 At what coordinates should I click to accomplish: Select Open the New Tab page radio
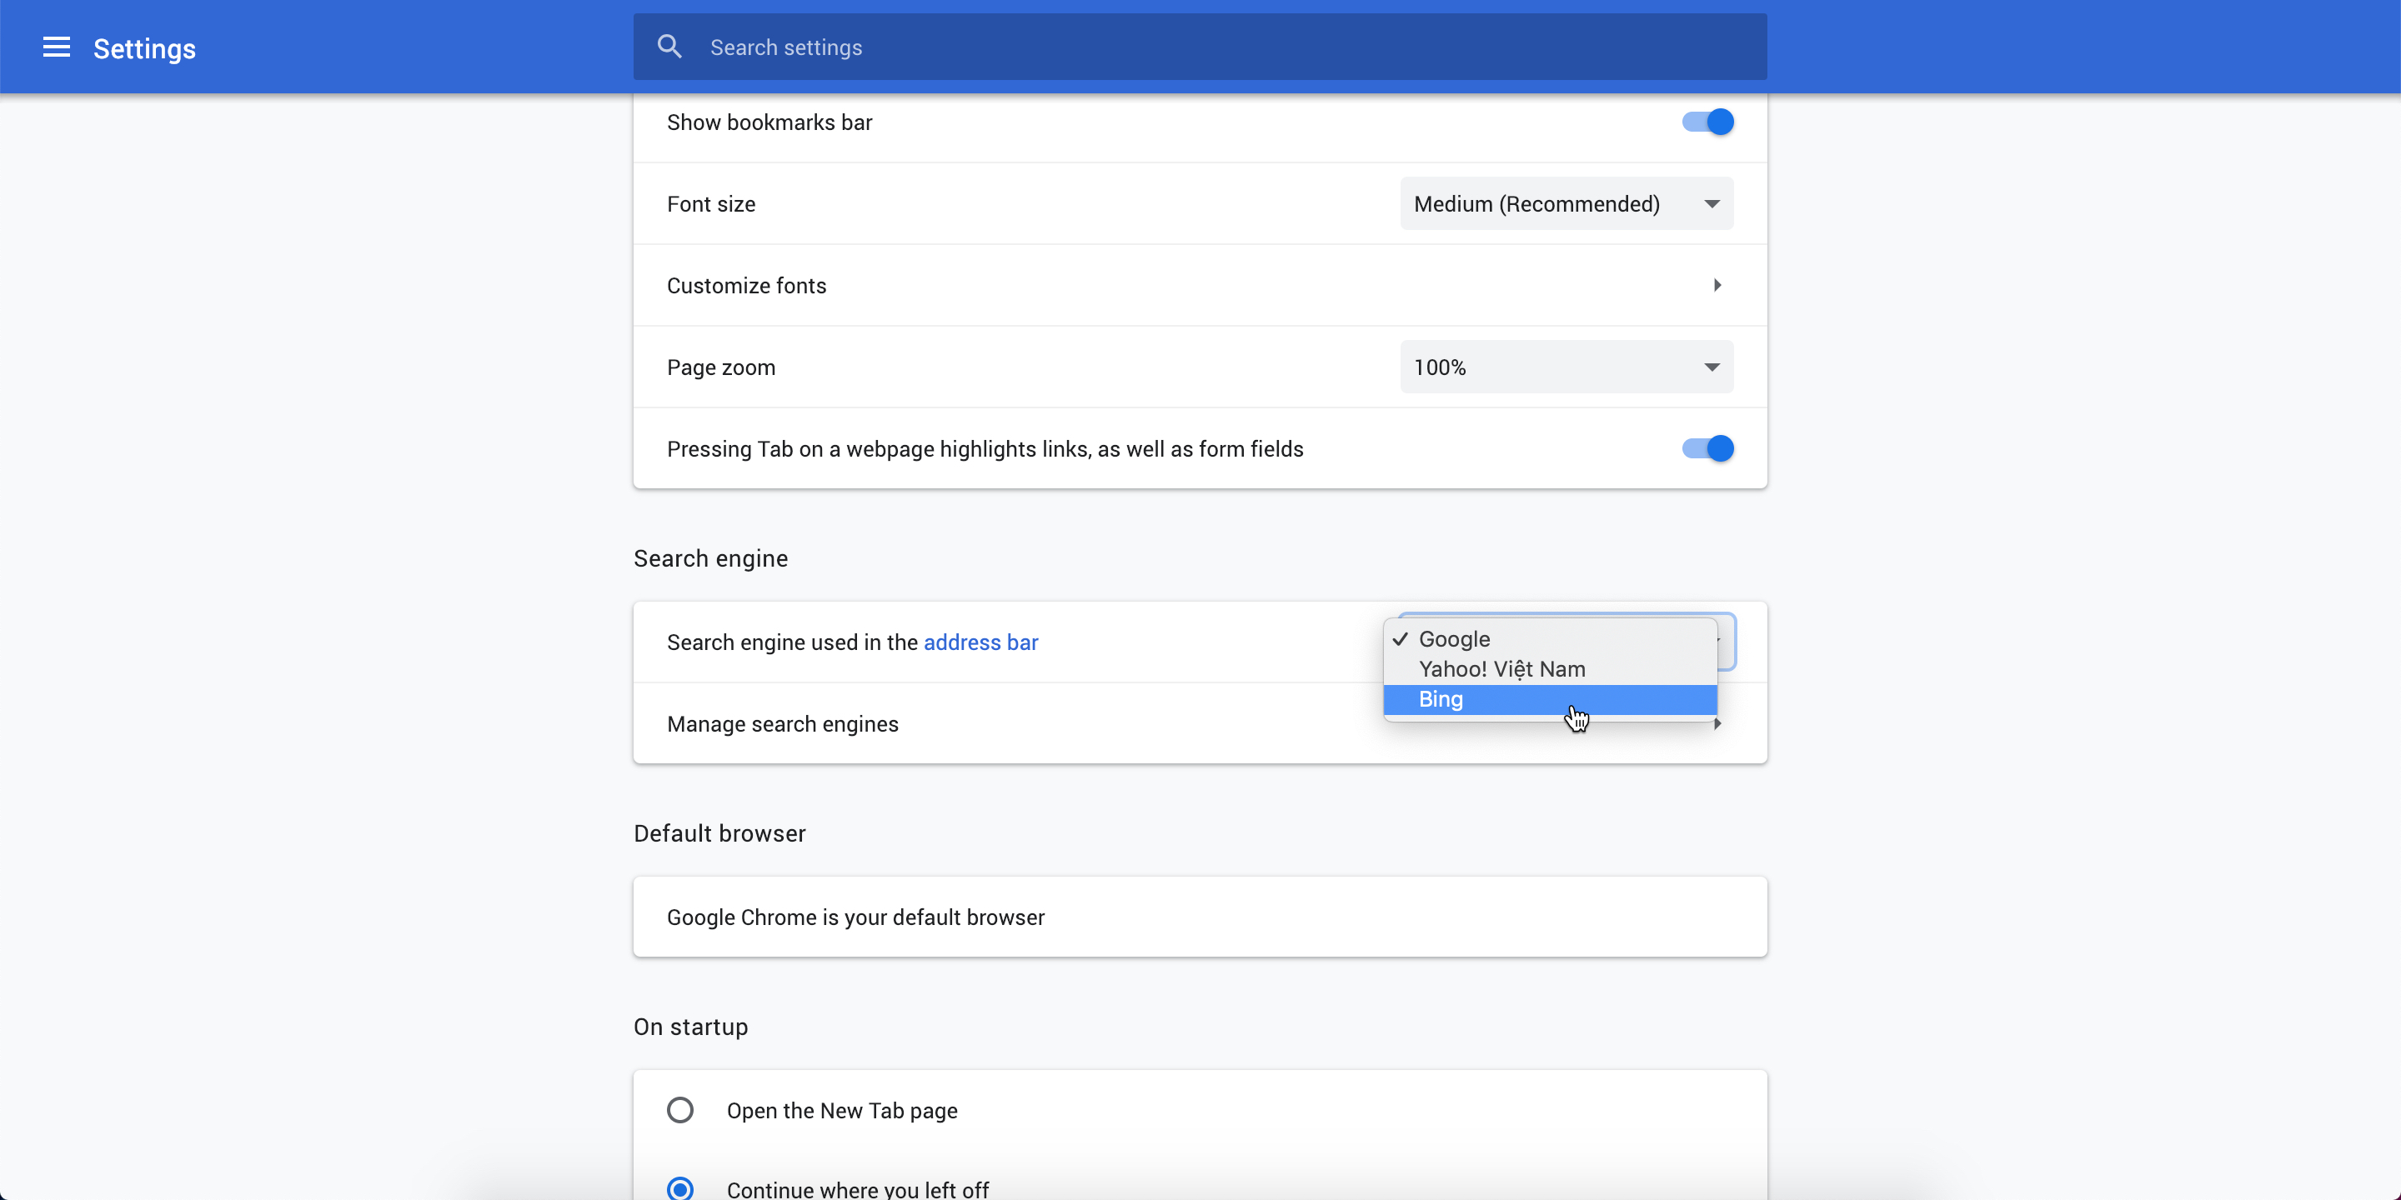click(680, 1111)
